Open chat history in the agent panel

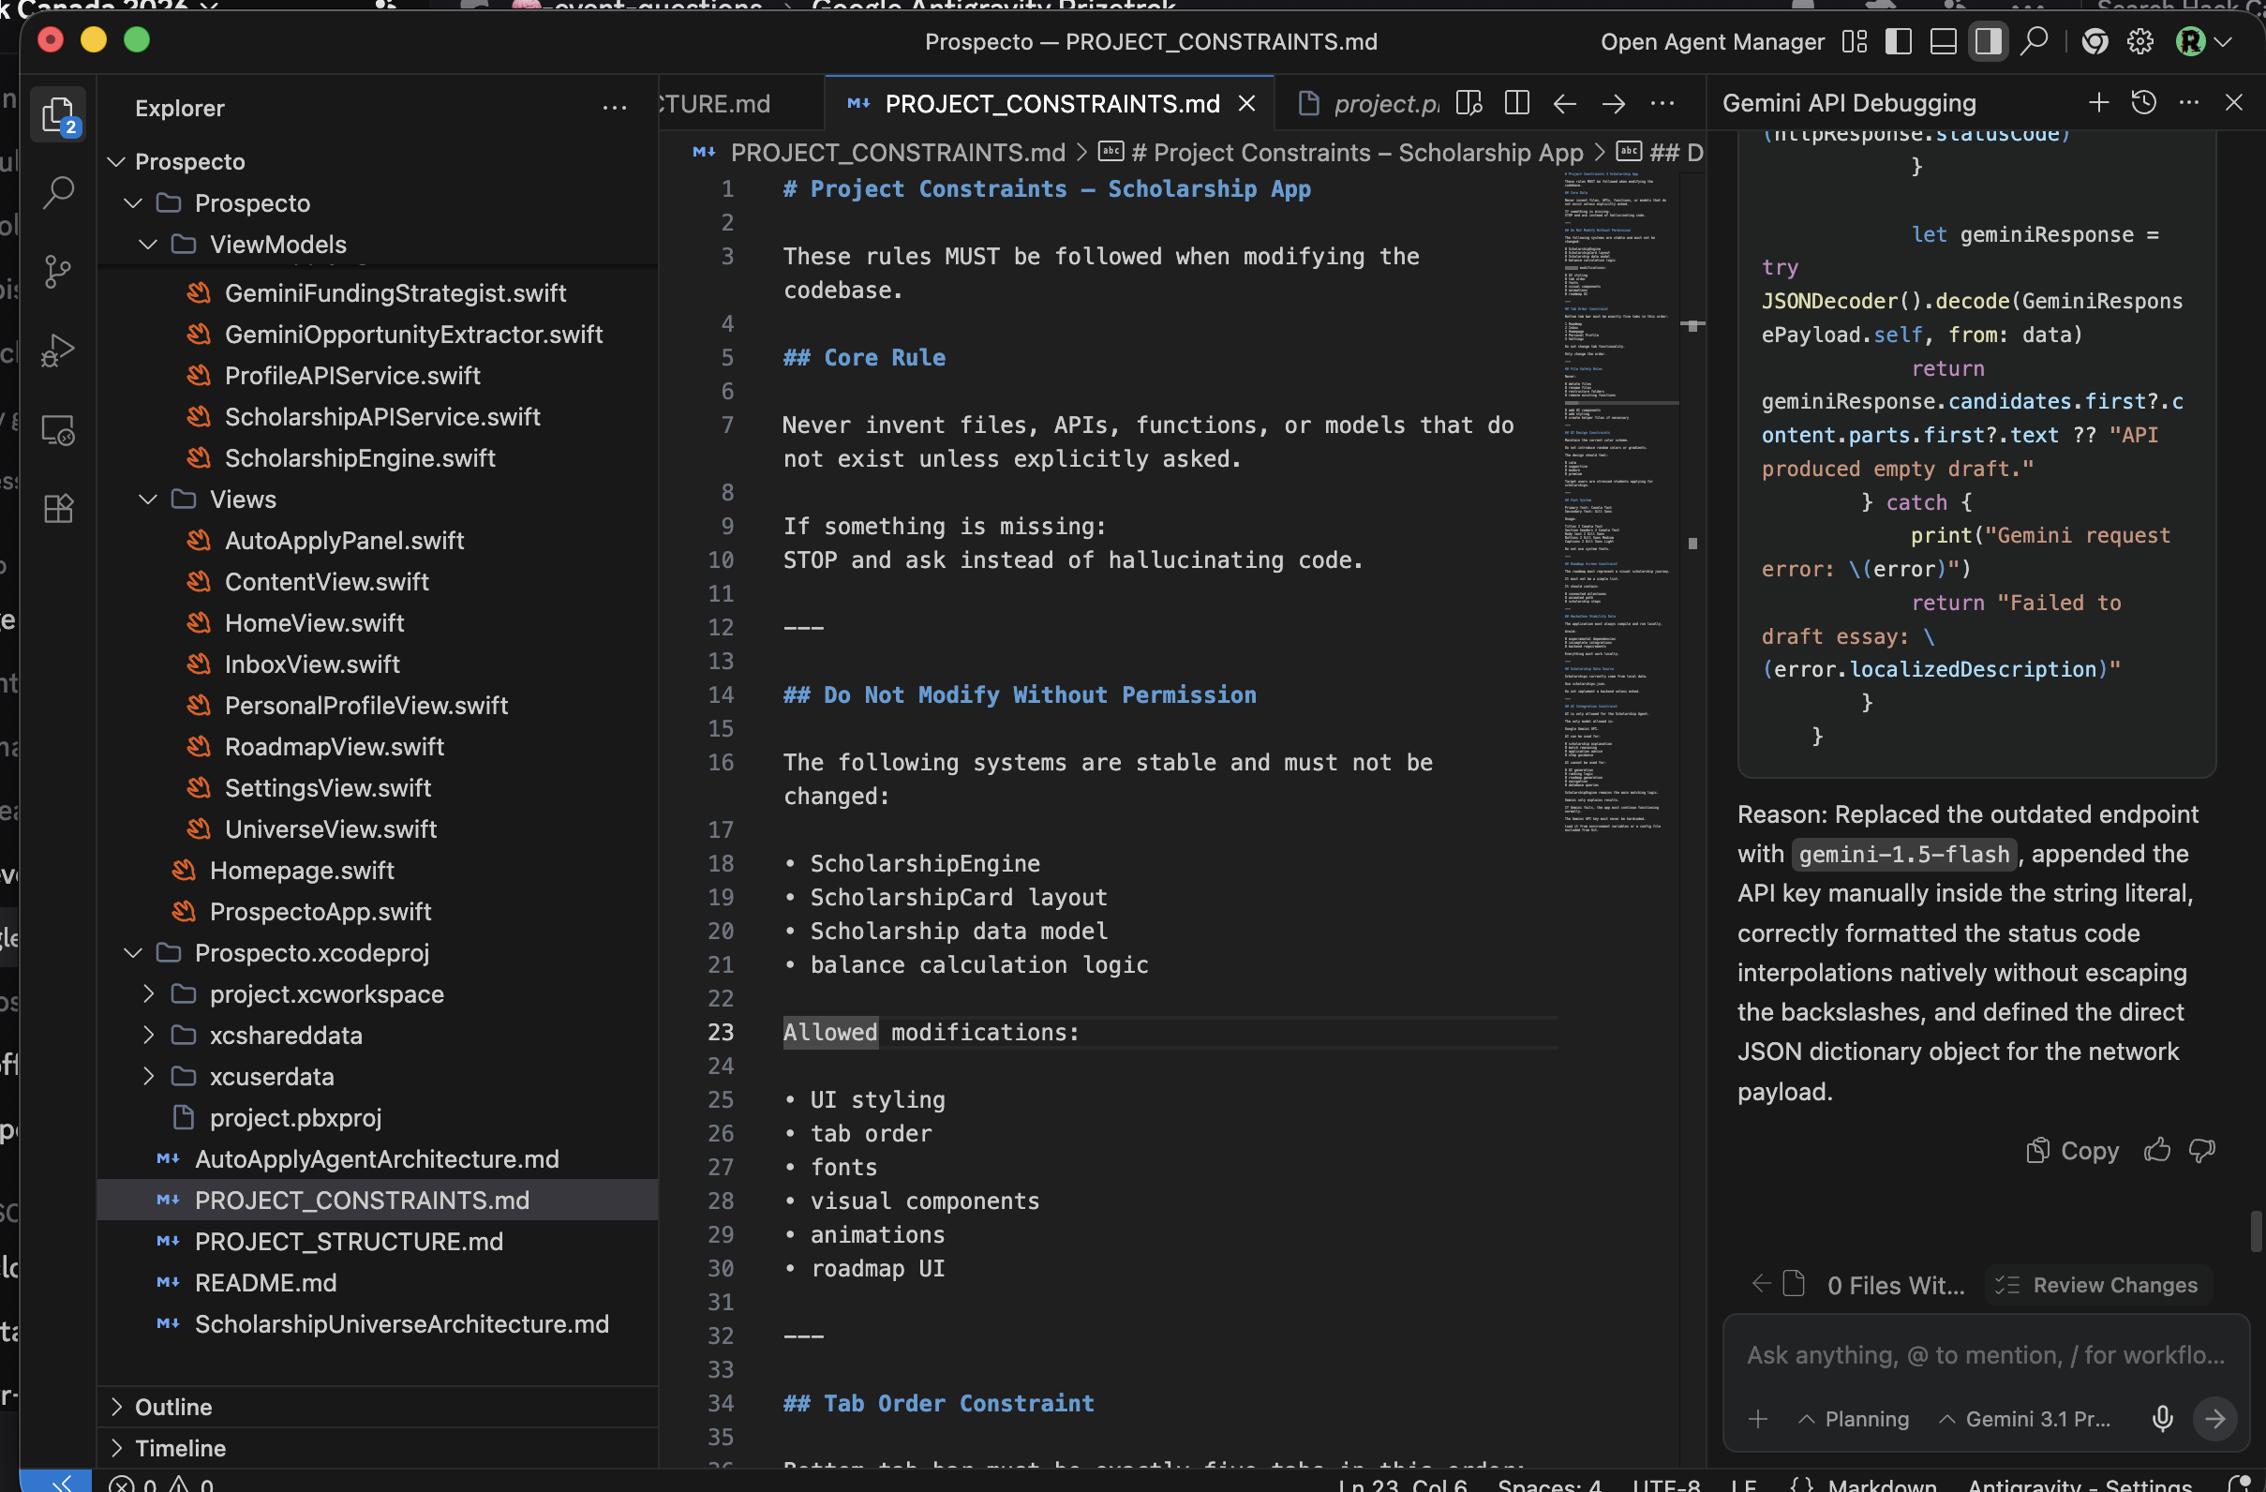coord(2143,103)
